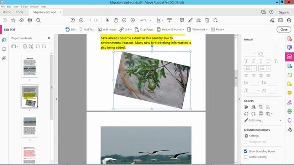Image resolution: width=294 pixels, height=165 pixels.
Task: Zoom in with plus icon
Action: click(x=133, y=20)
